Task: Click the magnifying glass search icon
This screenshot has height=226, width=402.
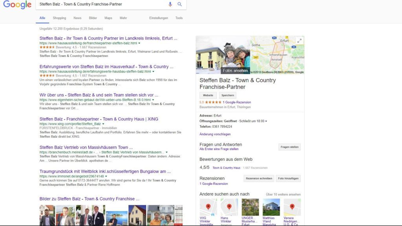Action: 179,4
